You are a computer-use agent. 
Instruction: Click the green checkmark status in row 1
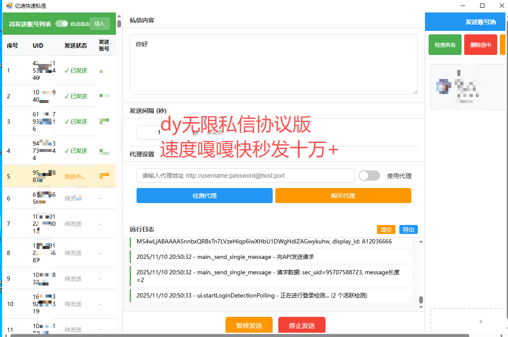click(76, 70)
